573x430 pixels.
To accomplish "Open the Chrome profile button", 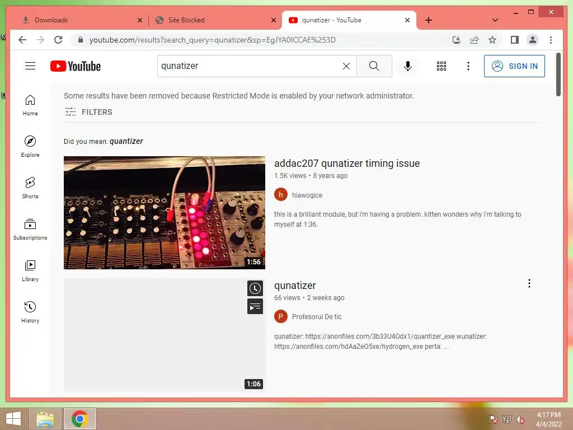I will pos(533,40).
